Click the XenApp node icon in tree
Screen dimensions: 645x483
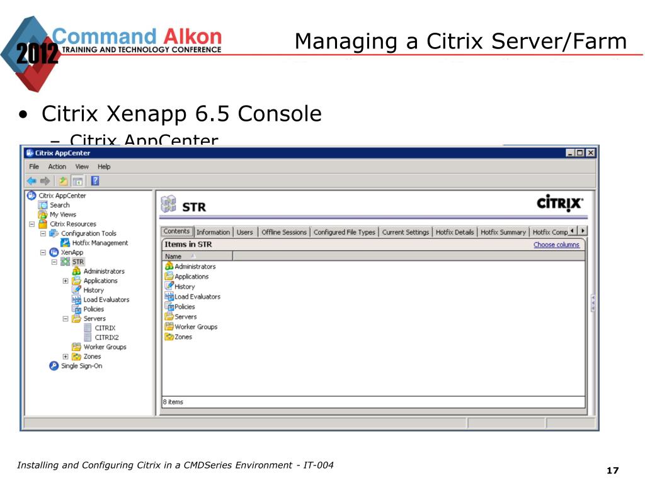(54, 252)
